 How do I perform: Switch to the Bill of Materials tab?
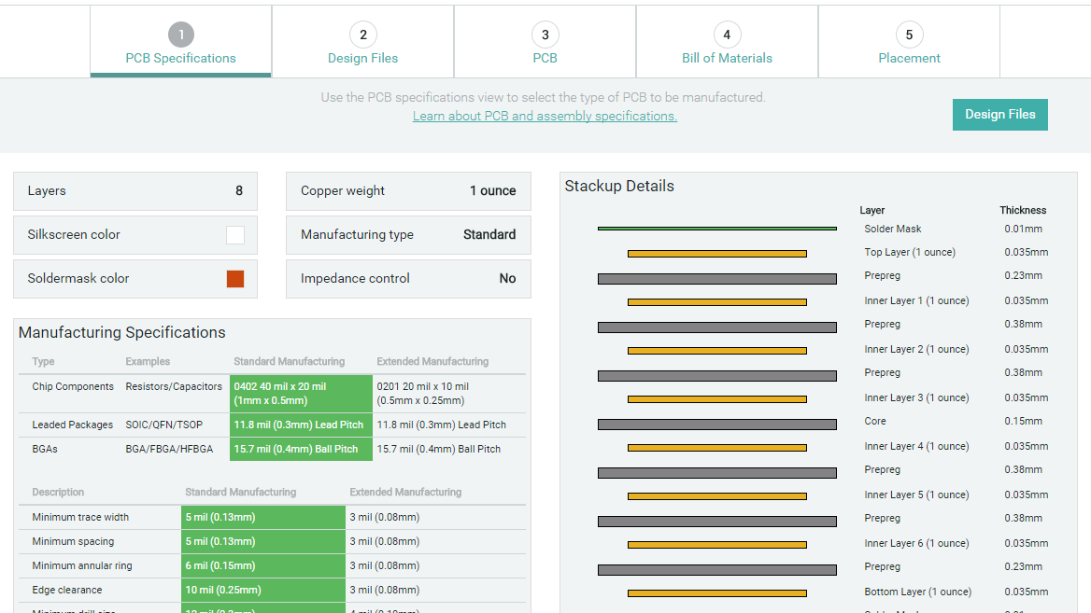727,58
